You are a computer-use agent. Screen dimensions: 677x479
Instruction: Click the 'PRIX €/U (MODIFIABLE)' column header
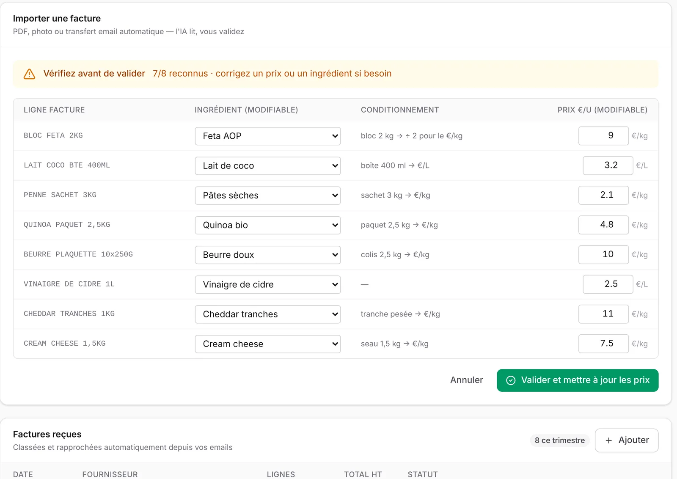pos(603,110)
